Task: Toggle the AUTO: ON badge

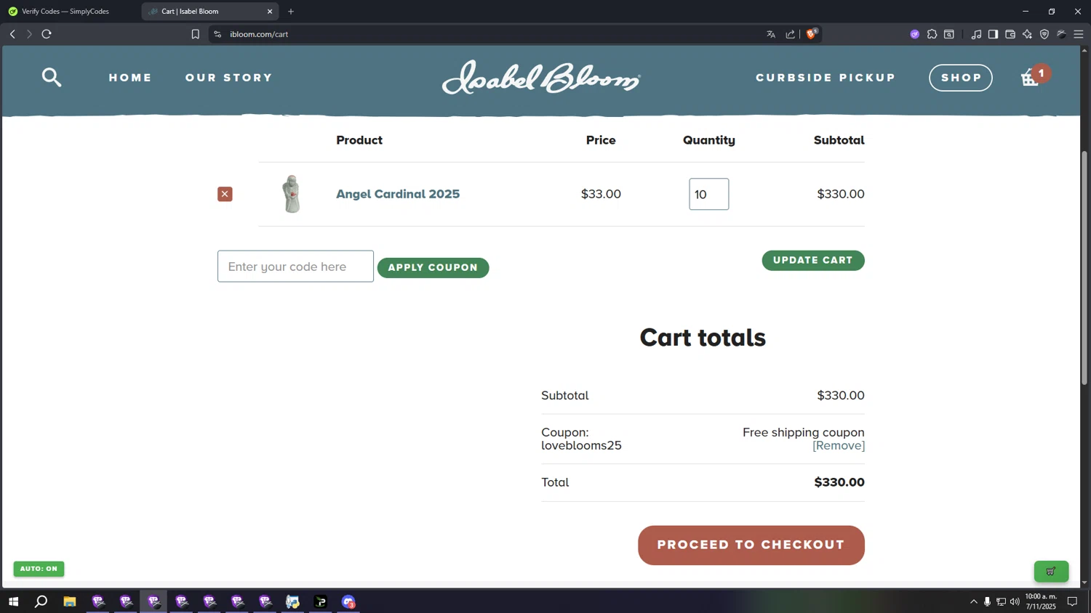Action: (x=39, y=569)
